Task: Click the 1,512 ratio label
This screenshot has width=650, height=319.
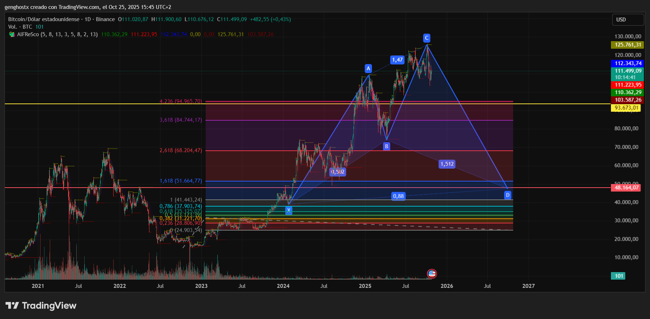Action: coord(447,164)
